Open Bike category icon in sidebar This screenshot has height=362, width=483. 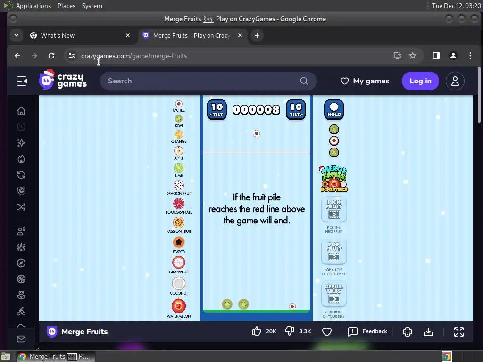coord(21,312)
